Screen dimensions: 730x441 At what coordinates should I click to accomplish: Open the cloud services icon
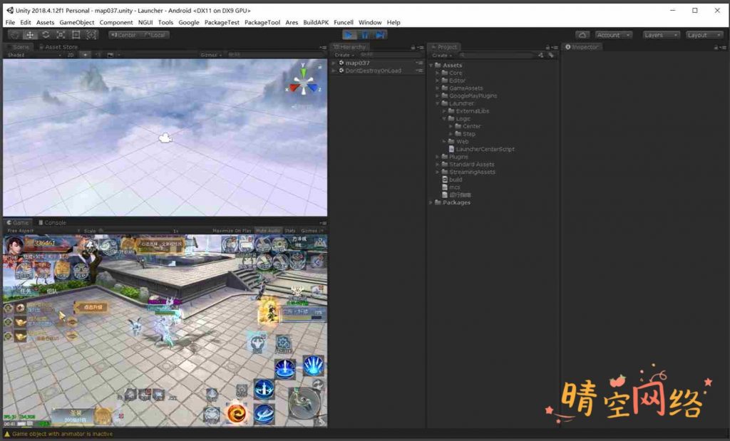click(582, 35)
